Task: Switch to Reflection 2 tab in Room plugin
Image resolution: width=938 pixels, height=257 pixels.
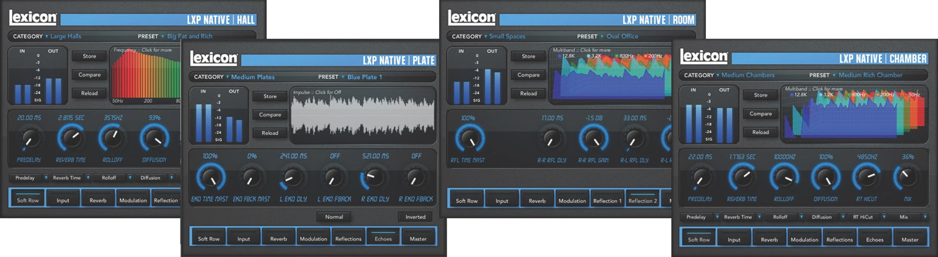Action: pyautogui.click(x=642, y=201)
